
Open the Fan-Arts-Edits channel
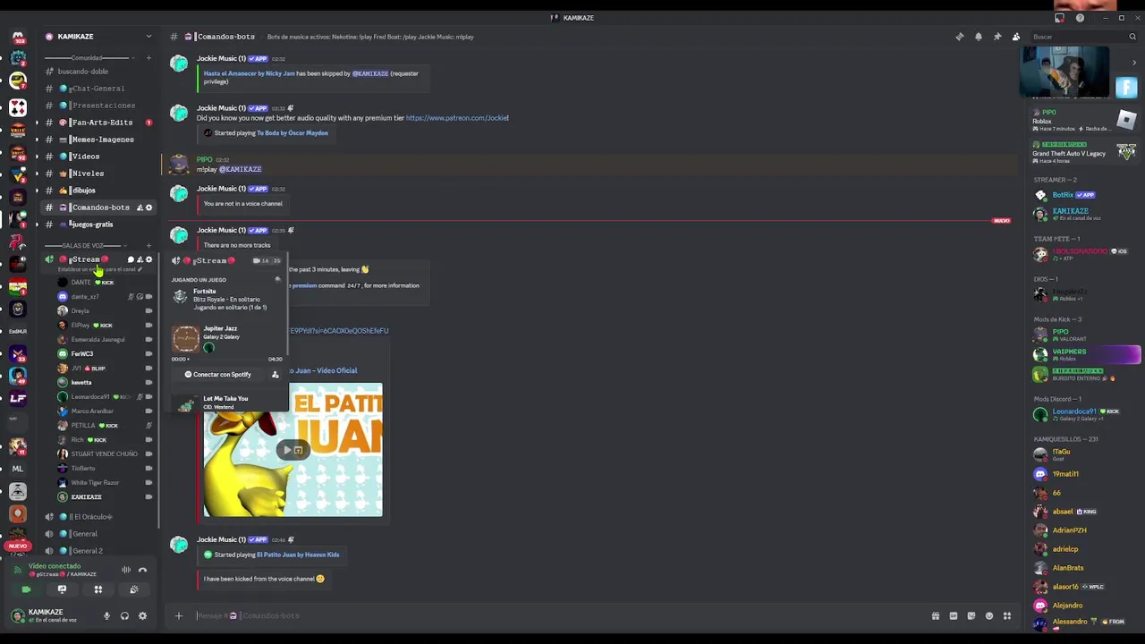[98, 123]
